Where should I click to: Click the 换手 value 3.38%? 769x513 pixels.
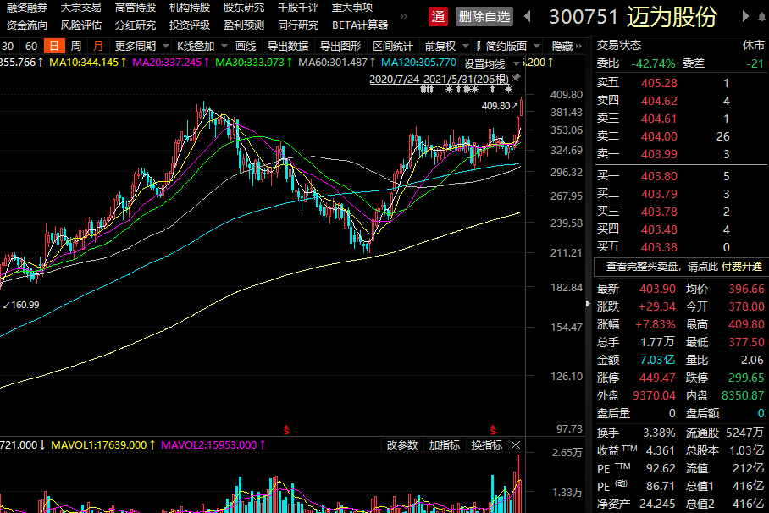click(659, 433)
